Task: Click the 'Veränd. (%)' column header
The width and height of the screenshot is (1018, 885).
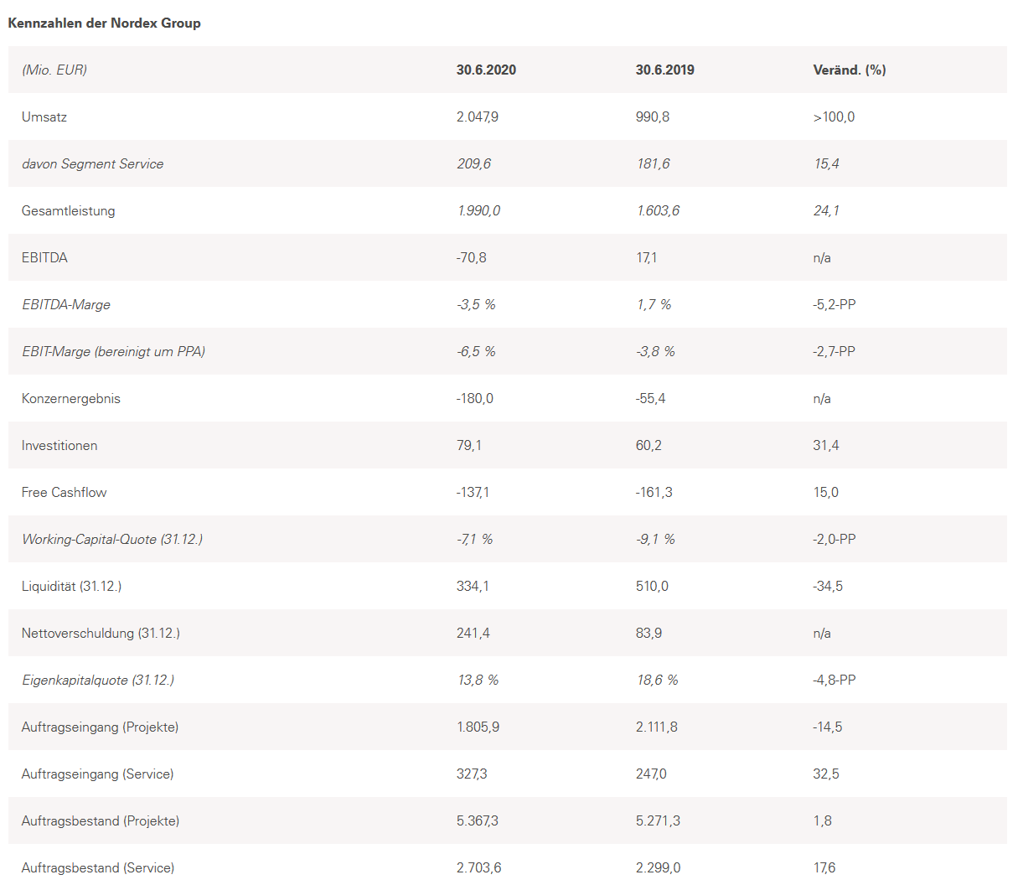Action: [x=849, y=70]
